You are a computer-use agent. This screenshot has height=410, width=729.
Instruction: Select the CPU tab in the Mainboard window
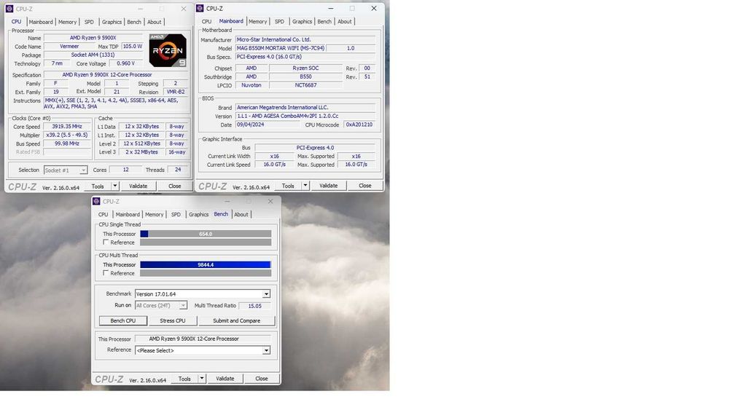coord(206,21)
